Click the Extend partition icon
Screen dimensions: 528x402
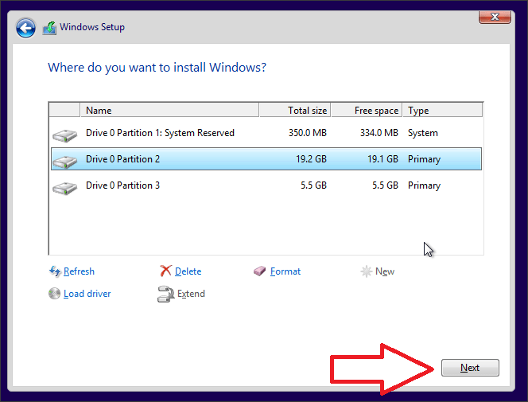[x=165, y=294]
